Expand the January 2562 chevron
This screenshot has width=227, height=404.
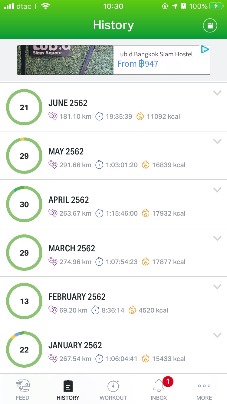217,335
